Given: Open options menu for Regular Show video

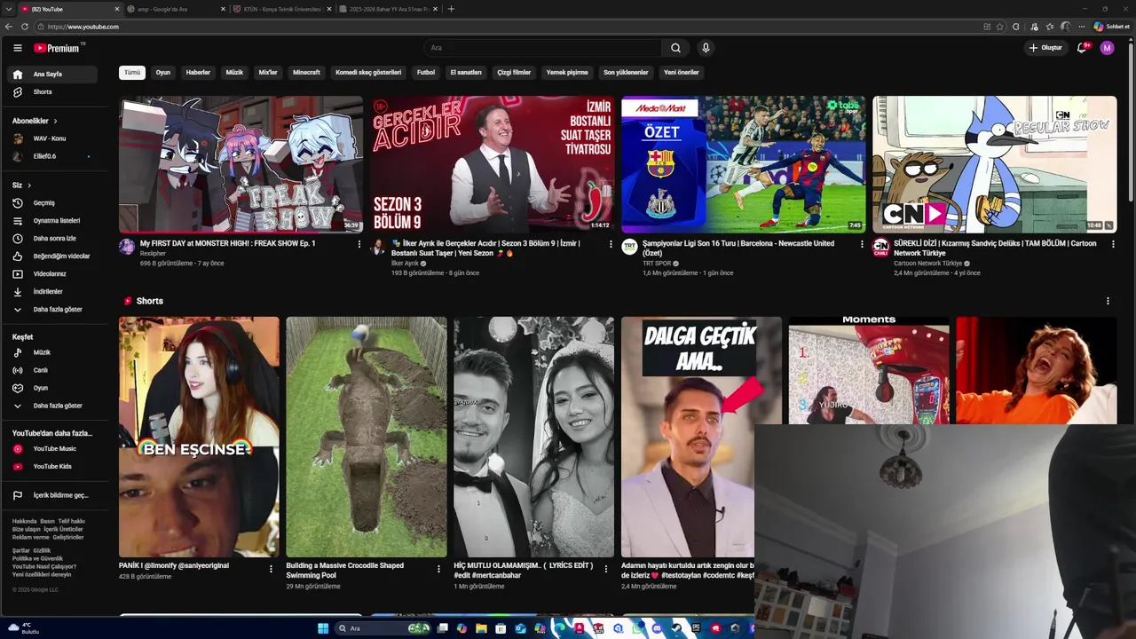Looking at the screenshot, I should coord(1113,244).
